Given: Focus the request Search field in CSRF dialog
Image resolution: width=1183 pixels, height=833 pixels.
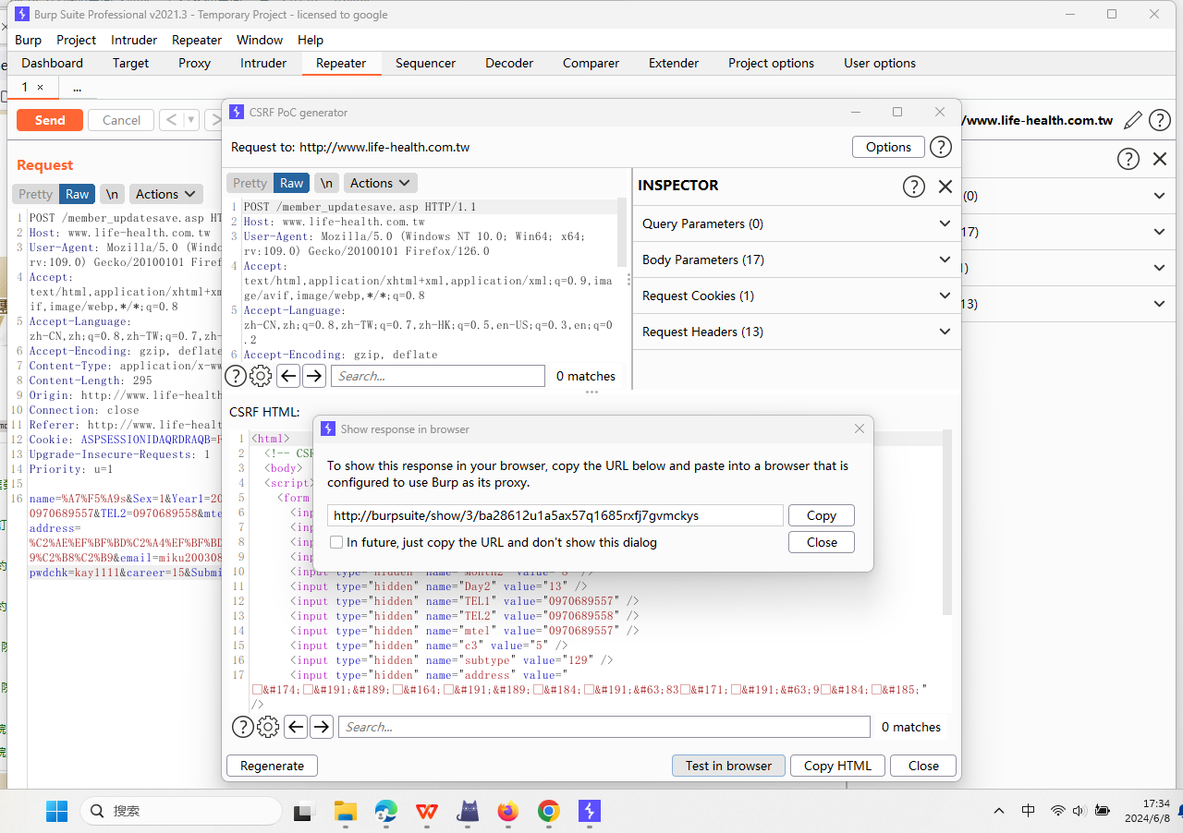Looking at the screenshot, I should click(438, 376).
